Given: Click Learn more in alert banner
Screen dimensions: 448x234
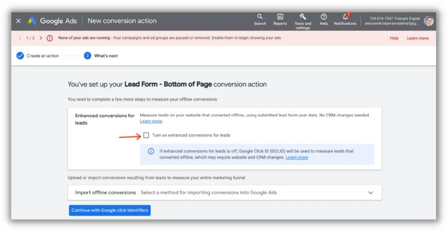Looking at the screenshot, I should 418,38.
